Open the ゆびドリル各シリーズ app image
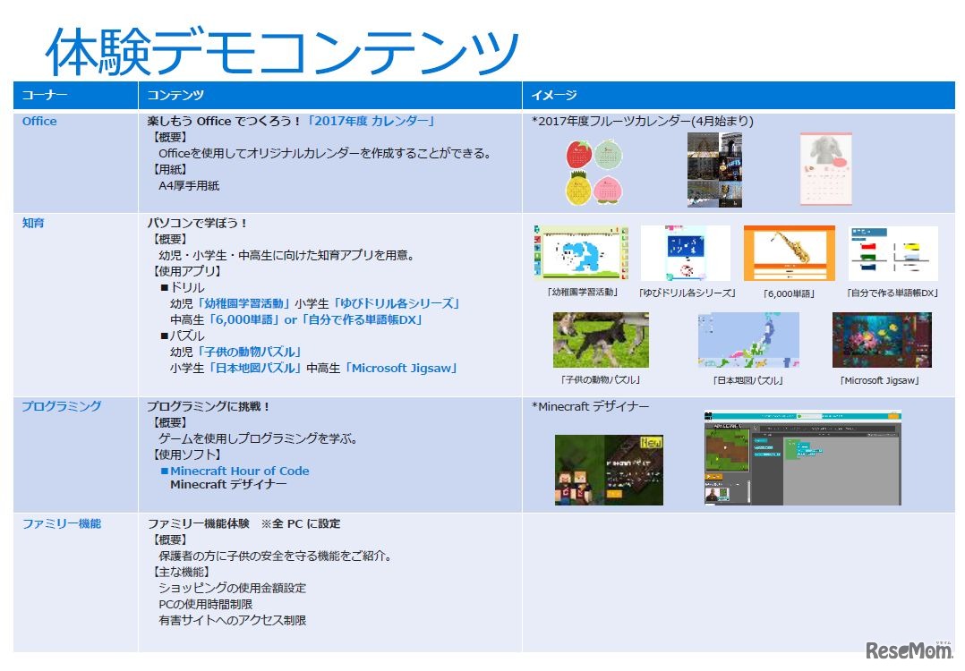Image resolution: width=965 pixels, height=671 pixels. pyautogui.click(x=686, y=253)
